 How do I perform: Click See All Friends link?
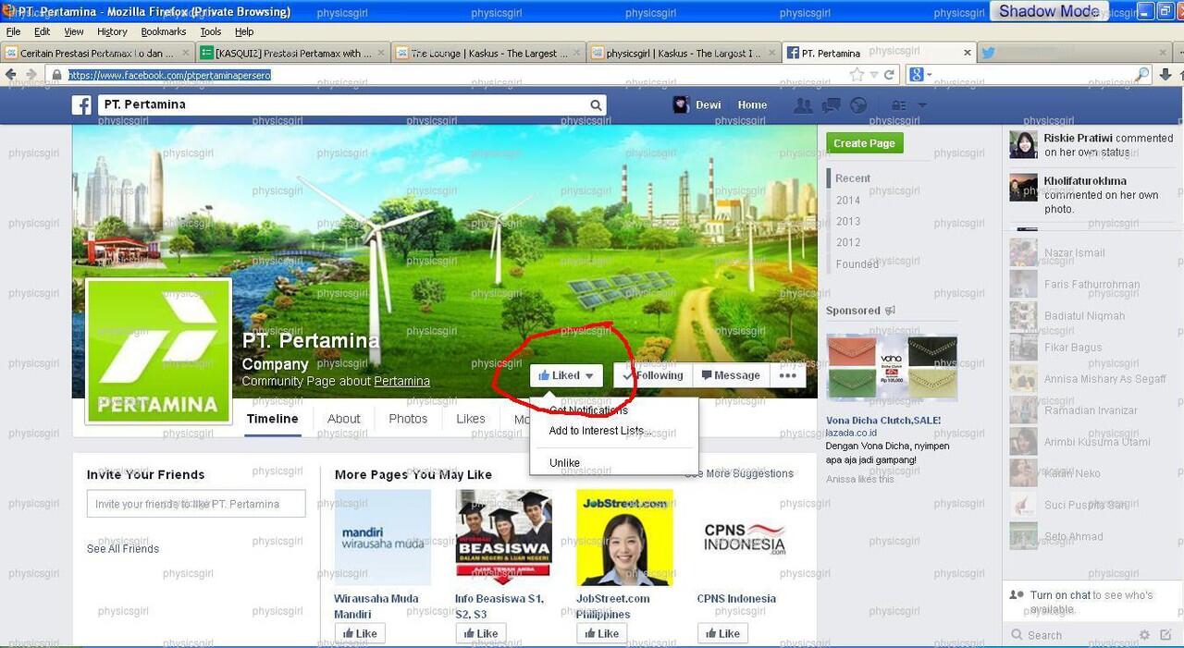(123, 549)
